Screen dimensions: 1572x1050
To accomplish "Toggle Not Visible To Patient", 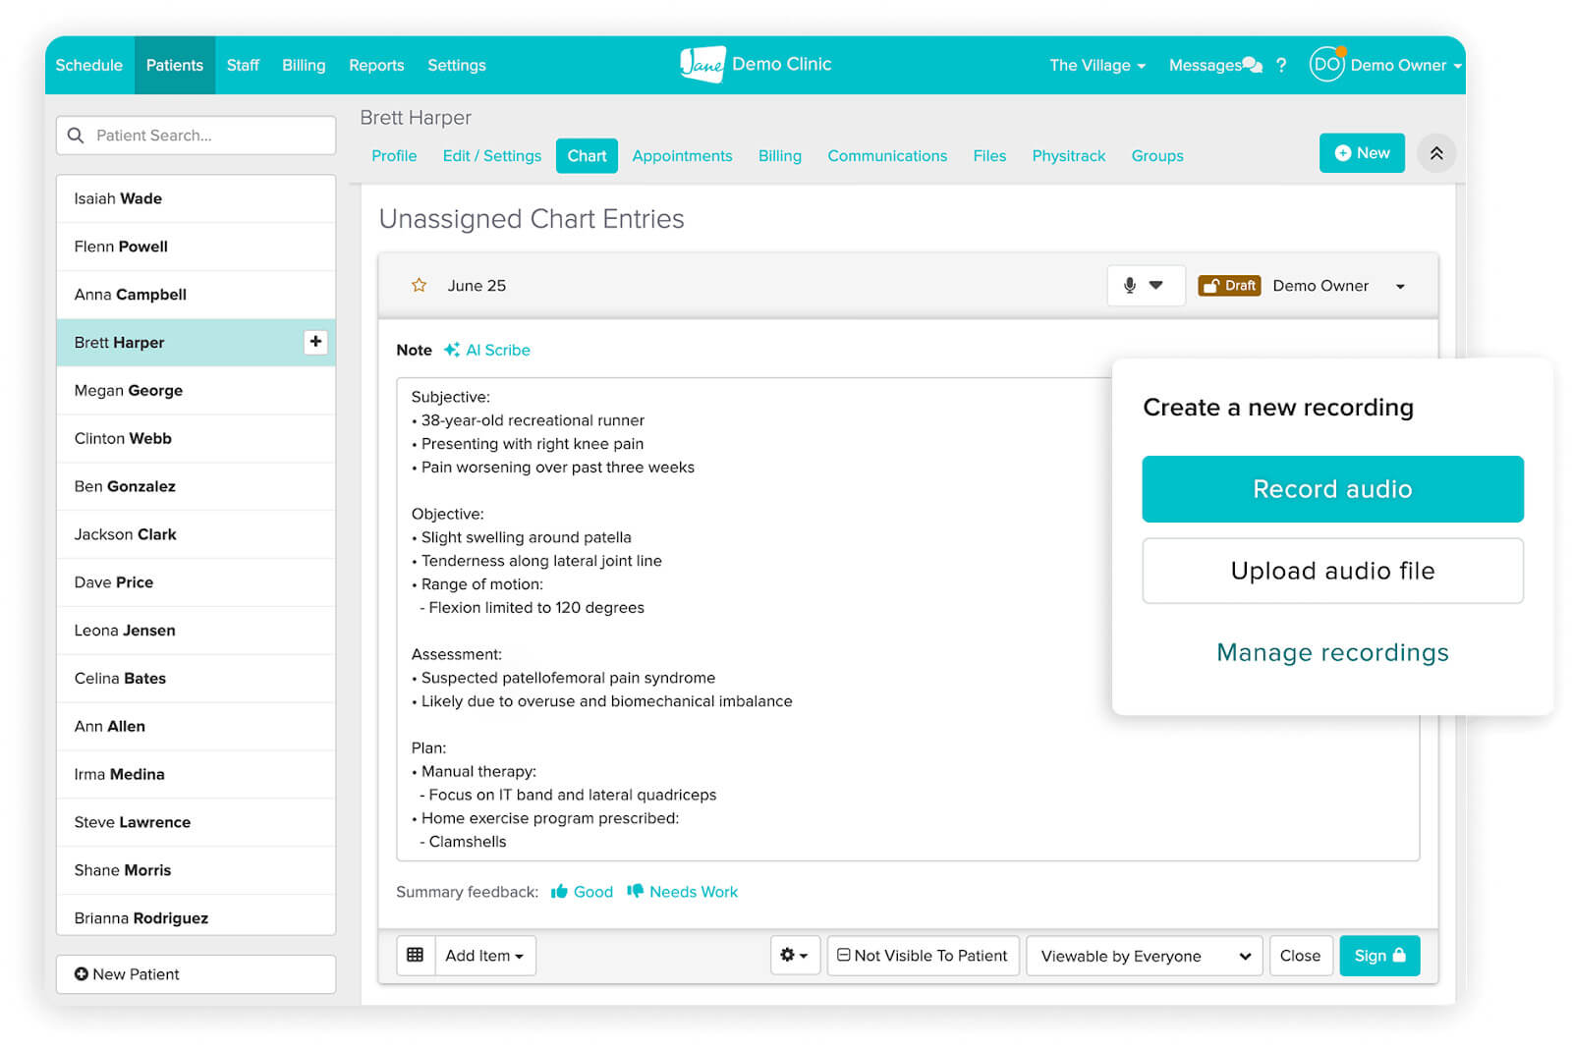I will point(922,955).
